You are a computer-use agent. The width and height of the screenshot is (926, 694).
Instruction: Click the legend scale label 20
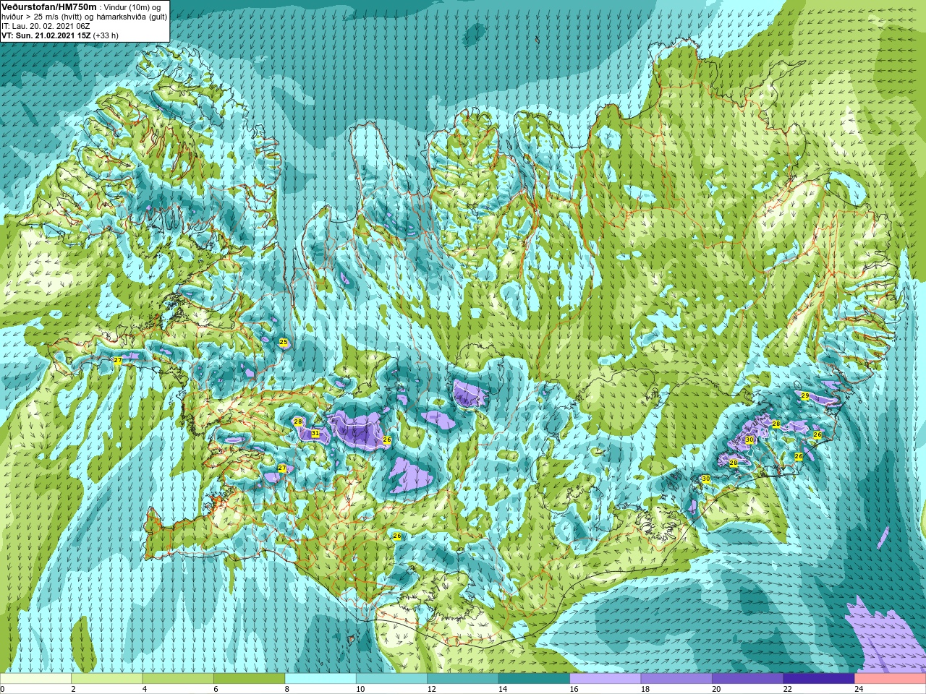716,689
